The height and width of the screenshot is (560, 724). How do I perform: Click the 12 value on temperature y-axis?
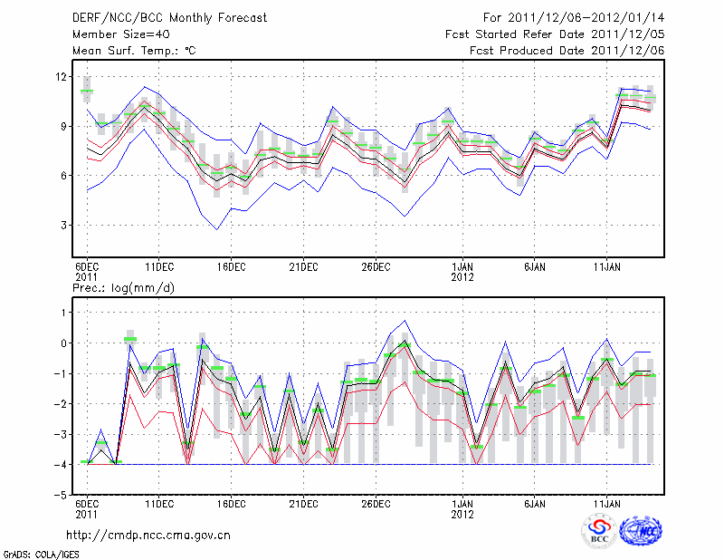pos(62,77)
